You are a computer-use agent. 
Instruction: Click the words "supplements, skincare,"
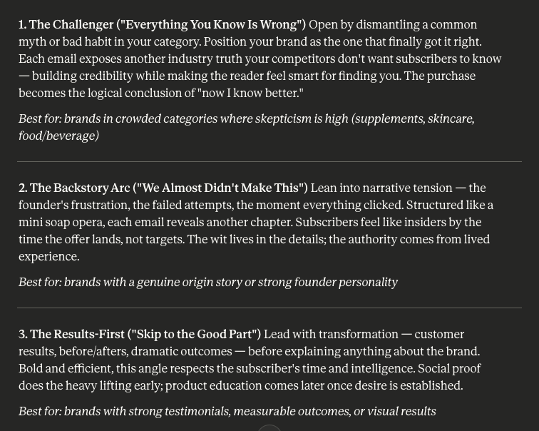click(413, 119)
